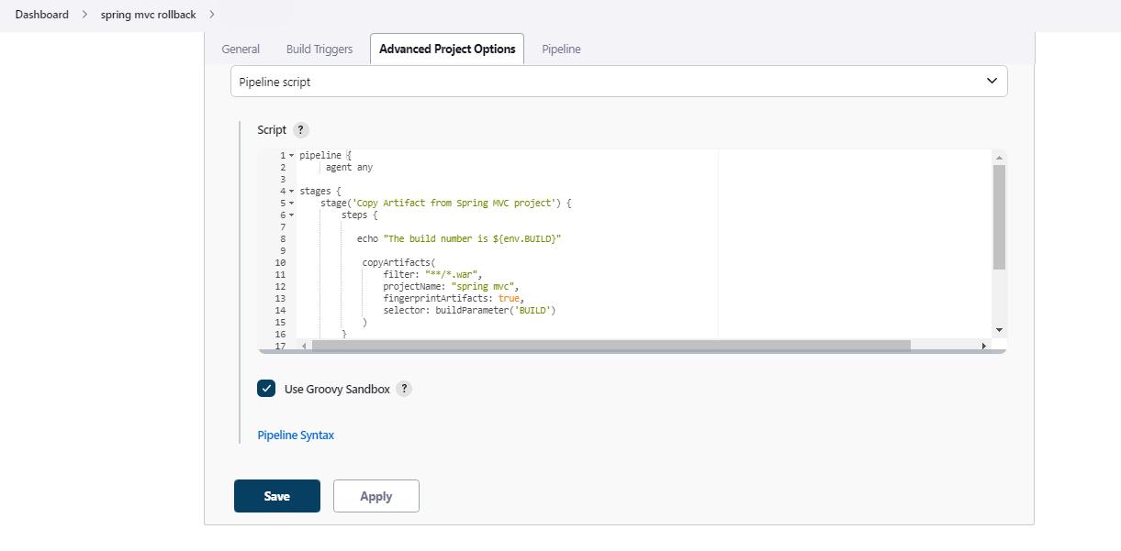Open the Pipeline script definition dropdown
Image resolution: width=1121 pixels, height=551 pixels.
[618, 82]
